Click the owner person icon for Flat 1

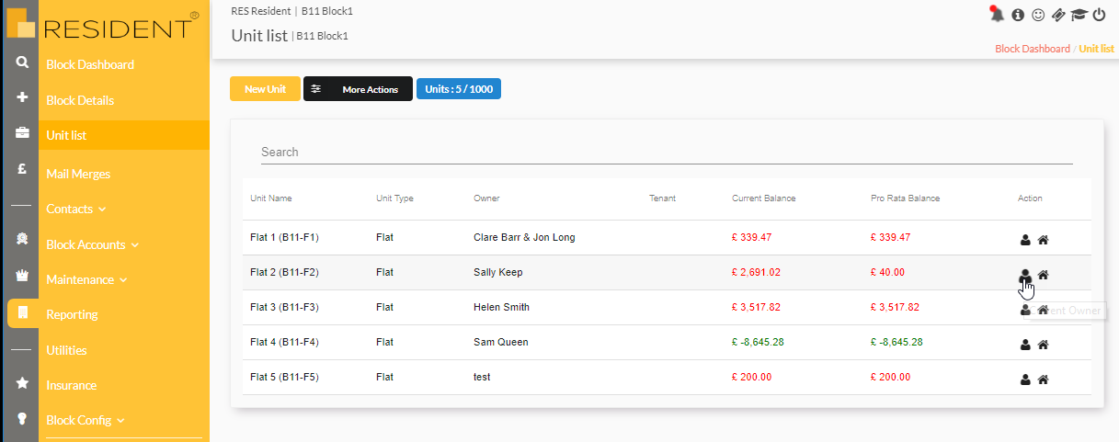(1025, 240)
